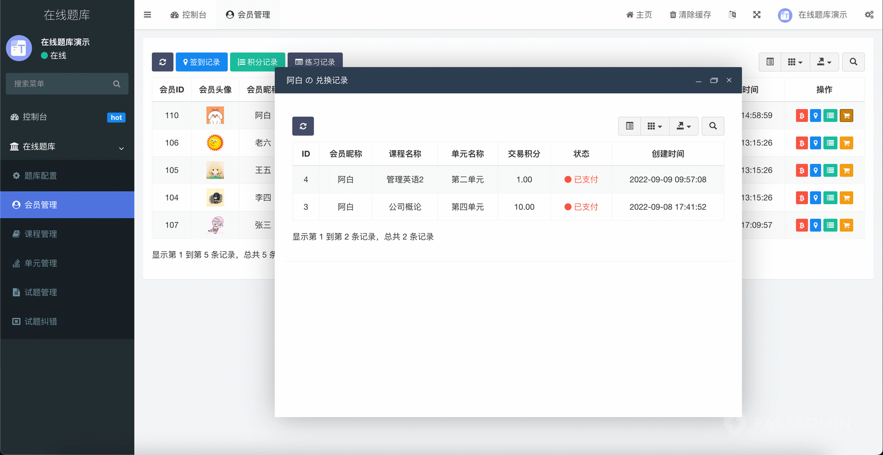Click the language switch icon in the top bar

coord(732,15)
